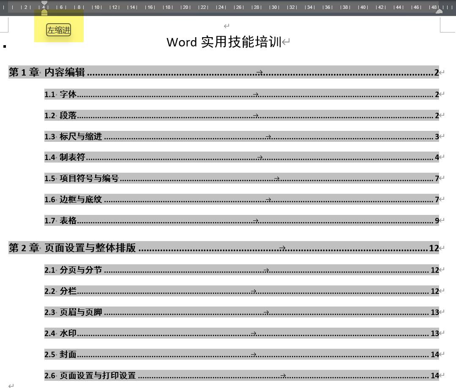456x388 pixels.
Task: Jump to TOC entry '1.6 边框与底纹'
Action: click(x=242, y=199)
